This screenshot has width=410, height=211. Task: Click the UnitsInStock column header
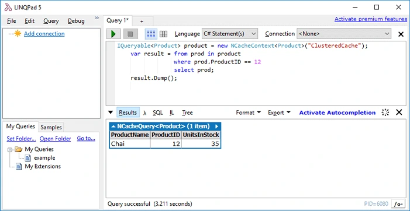(x=201, y=135)
